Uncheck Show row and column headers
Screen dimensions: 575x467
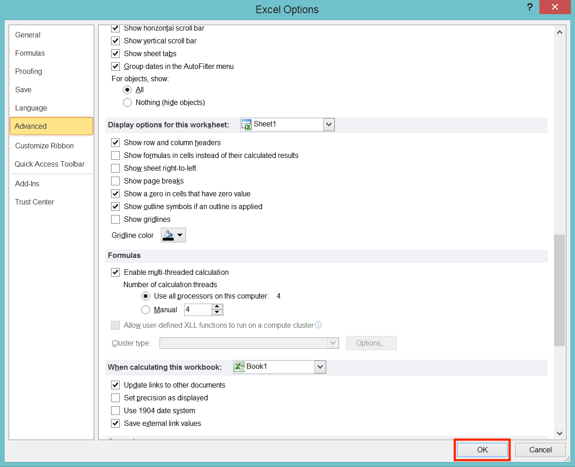pos(116,142)
